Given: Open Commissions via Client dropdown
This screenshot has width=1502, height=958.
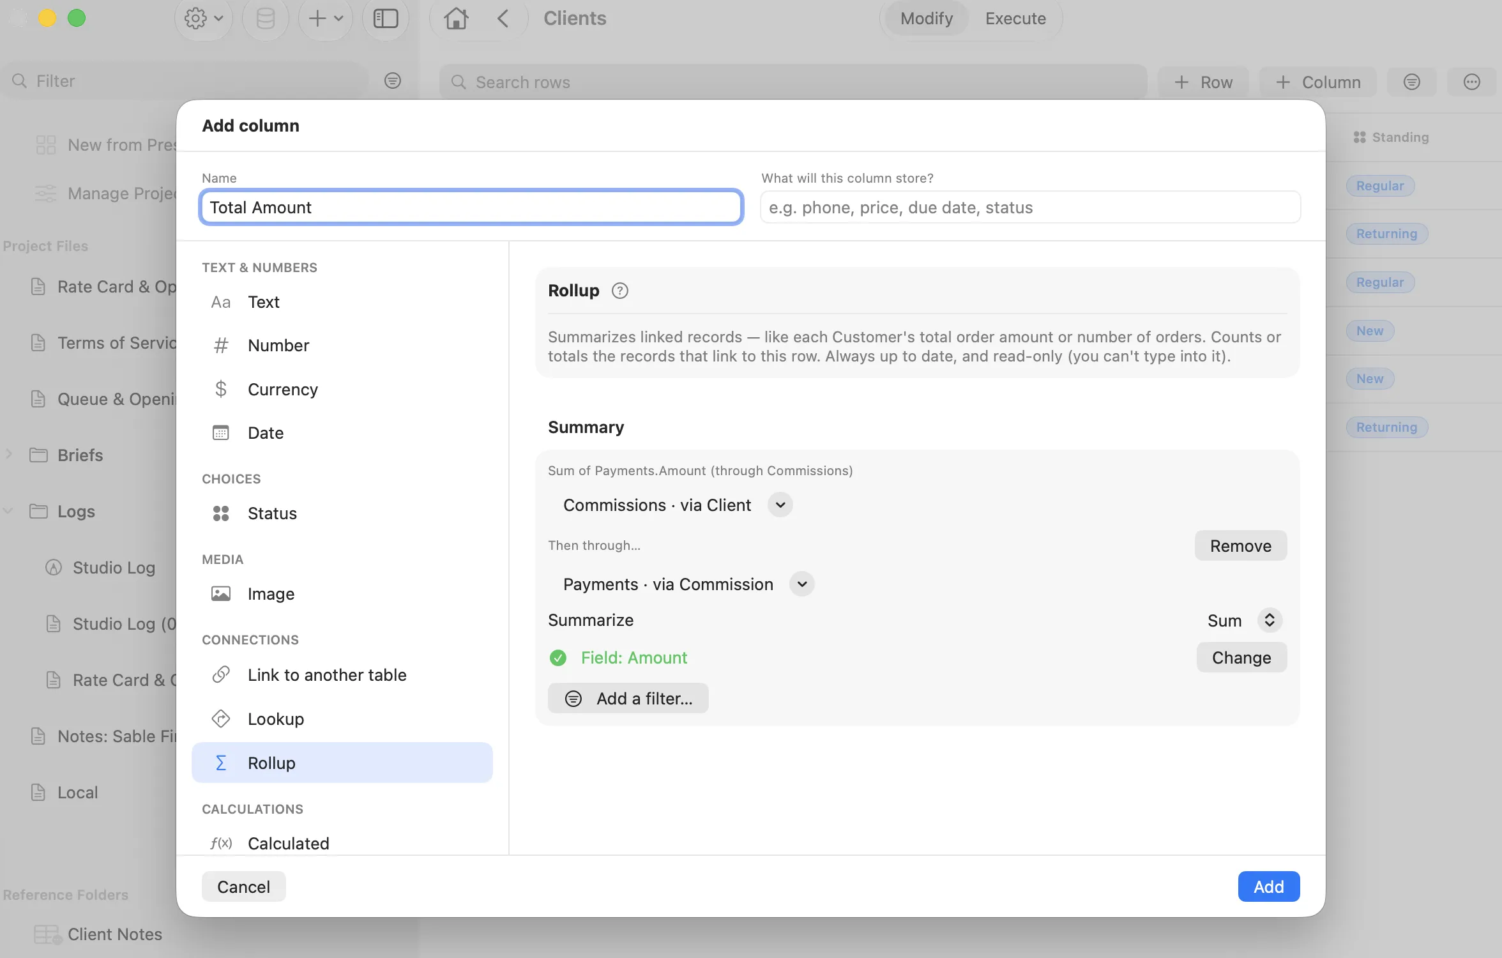Looking at the screenshot, I should coord(780,505).
